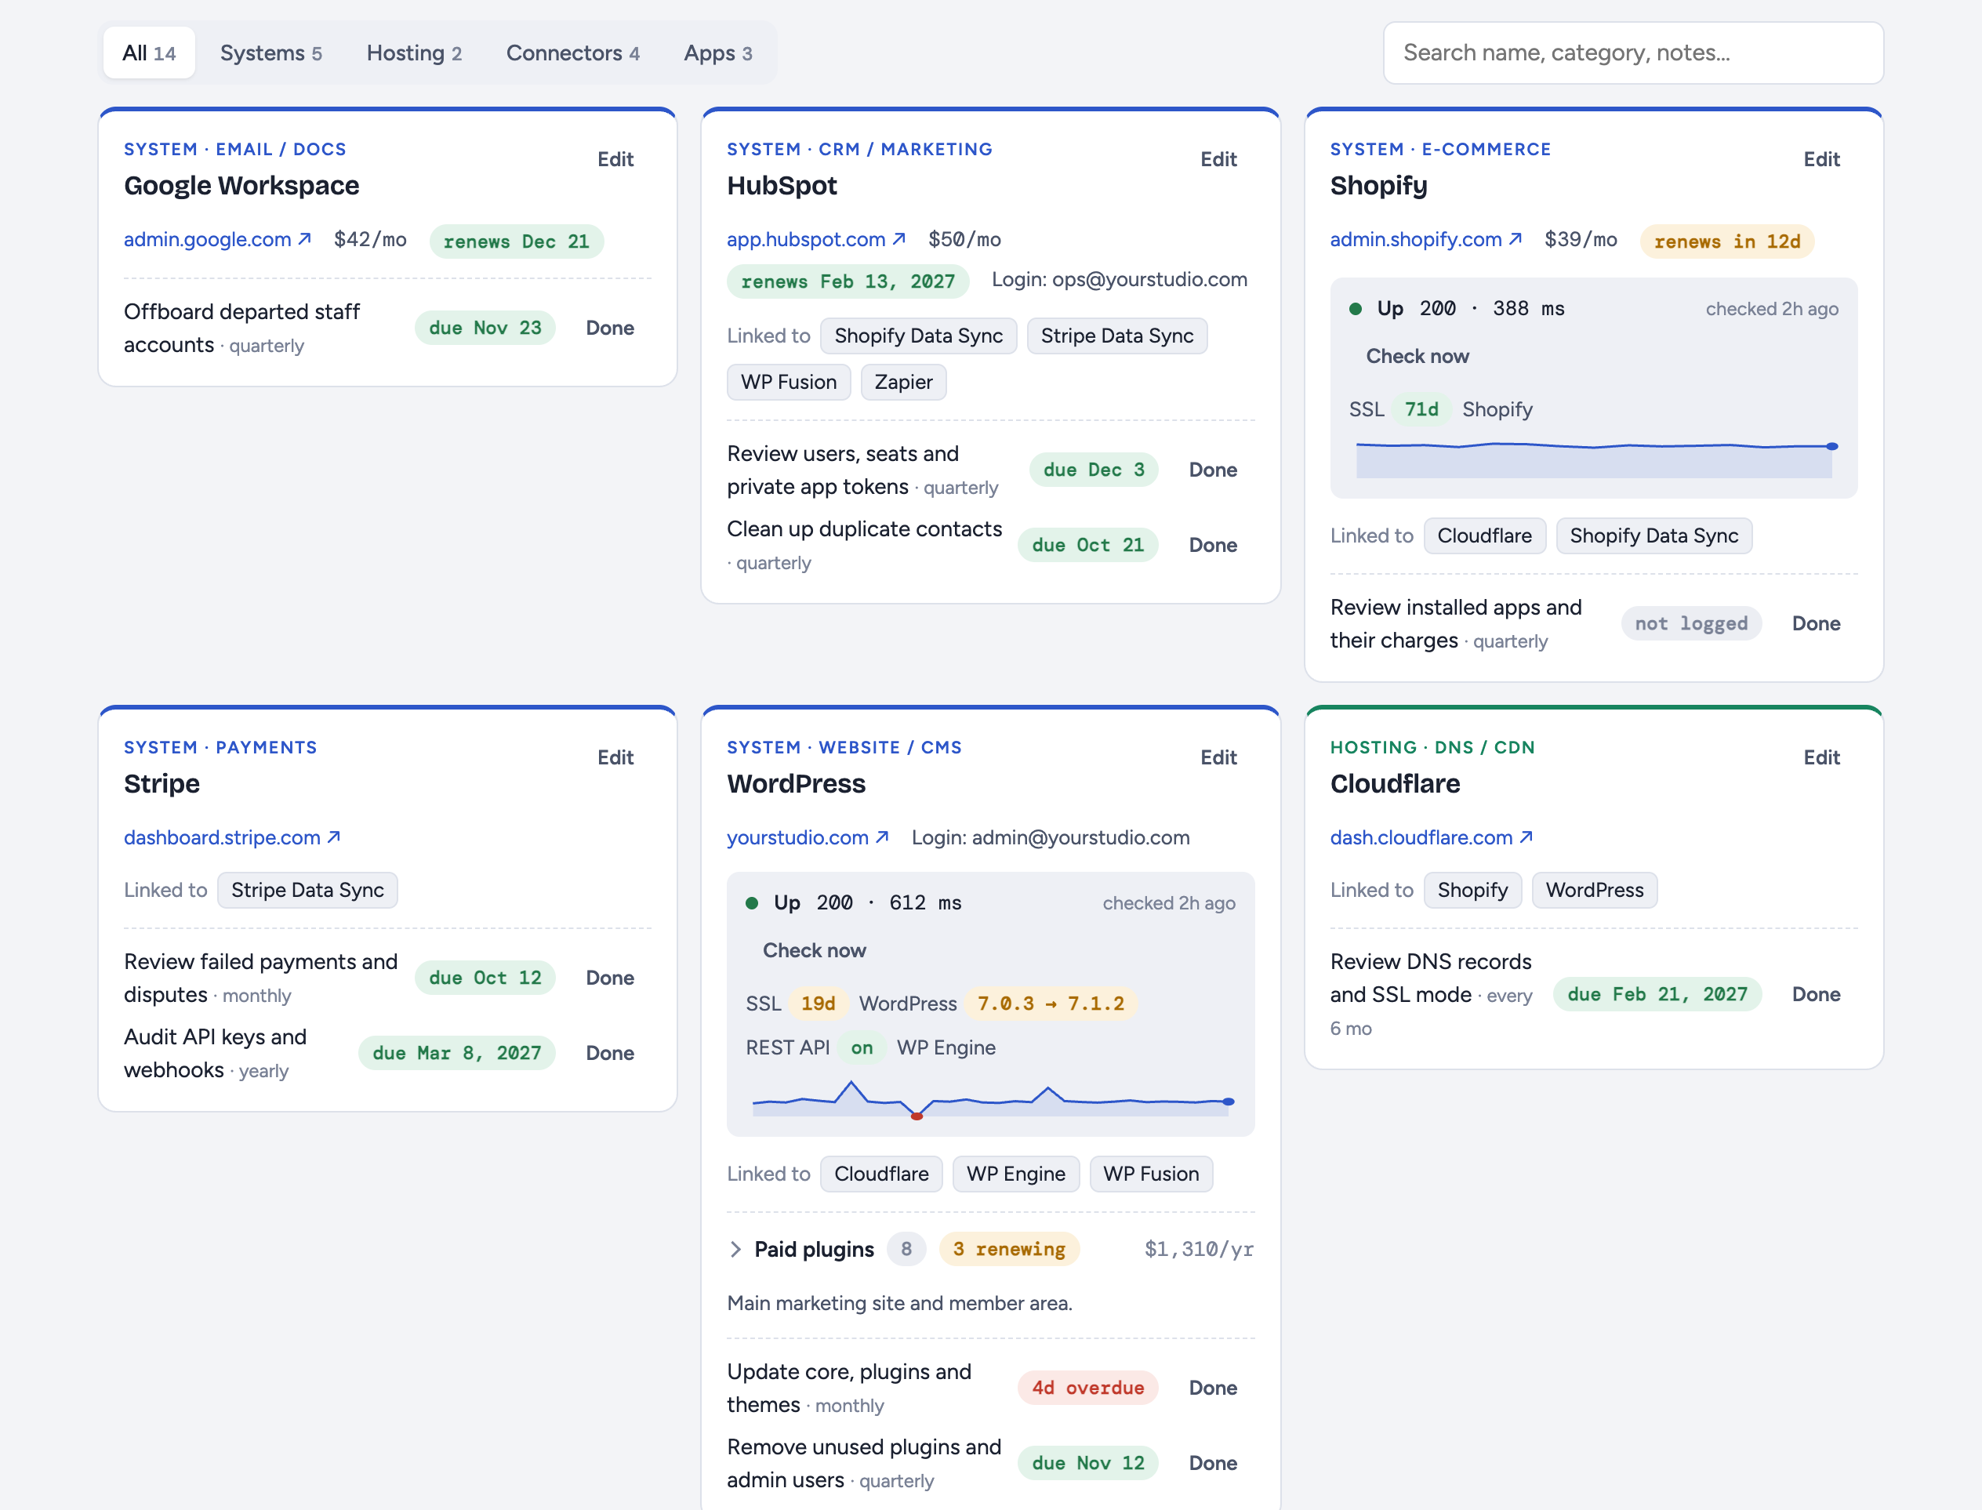The height and width of the screenshot is (1510, 1982).
Task: Click the green Up status dot on Shopify
Action: pyautogui.click(x=1356, y=309)
